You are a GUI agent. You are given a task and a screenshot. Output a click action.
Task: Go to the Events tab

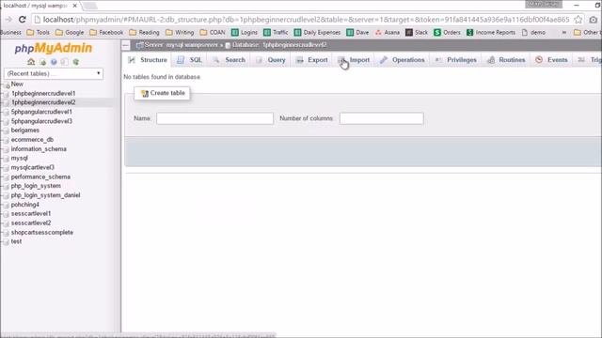552,60
